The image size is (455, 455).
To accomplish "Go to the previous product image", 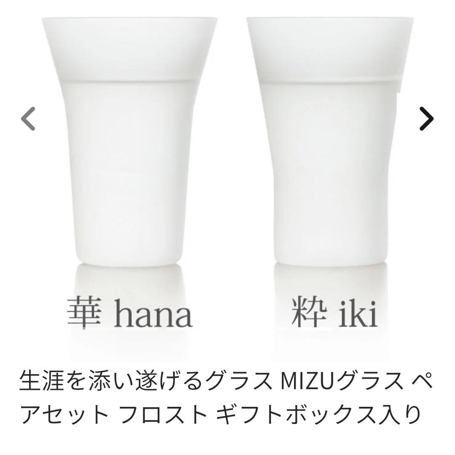I will click(x=28, y=119).
